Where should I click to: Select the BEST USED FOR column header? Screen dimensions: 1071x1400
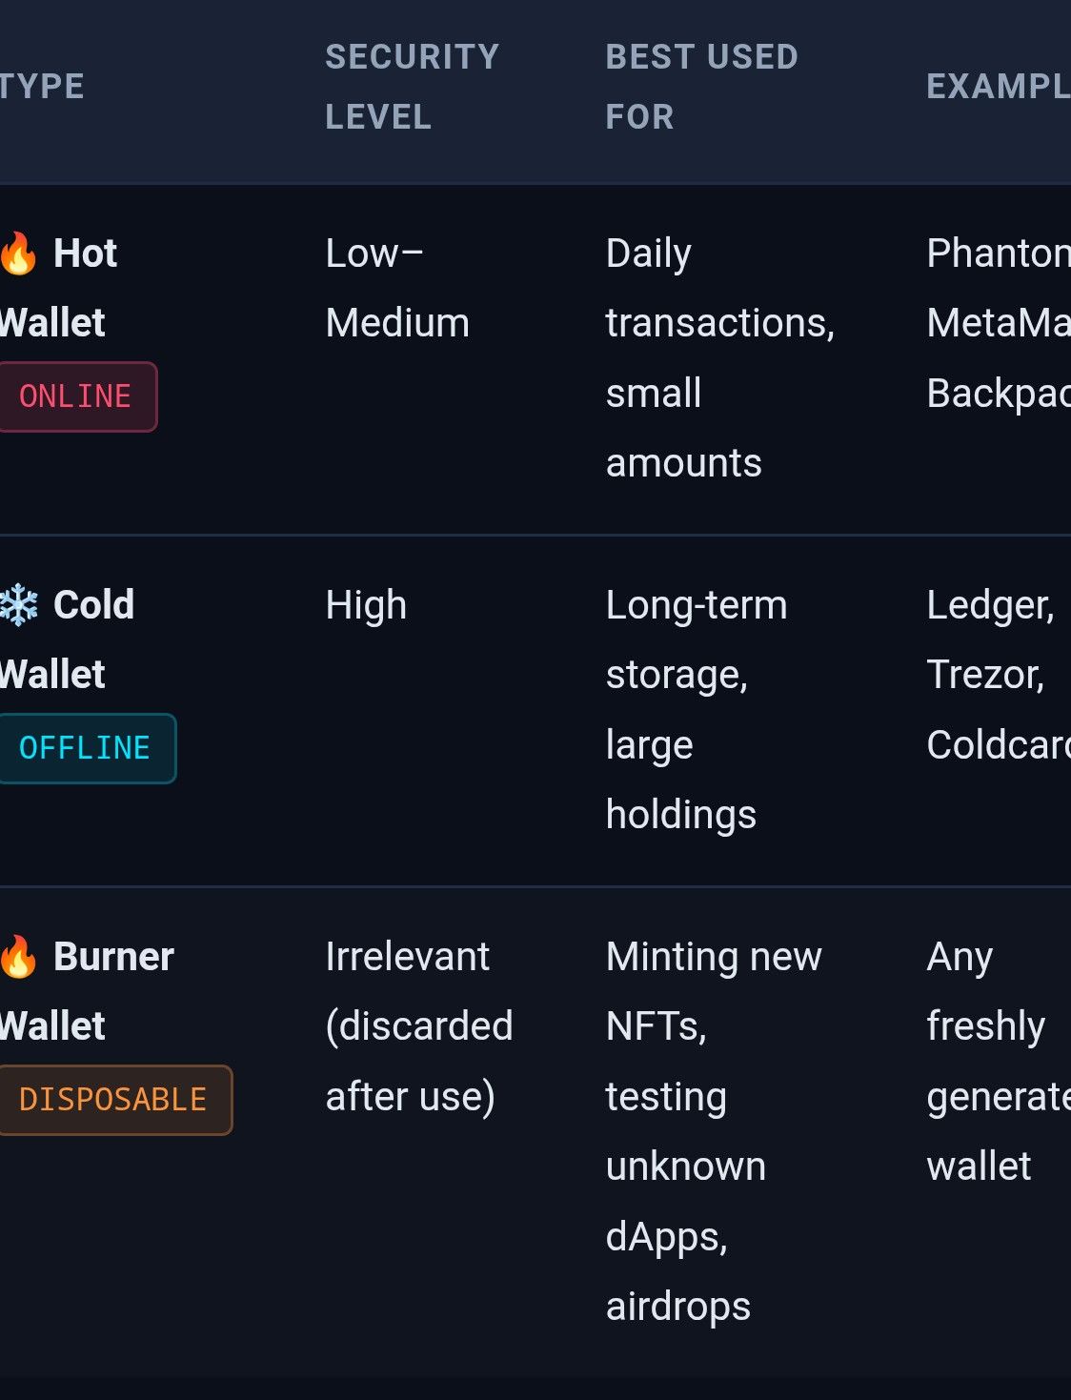pos(701,87)
